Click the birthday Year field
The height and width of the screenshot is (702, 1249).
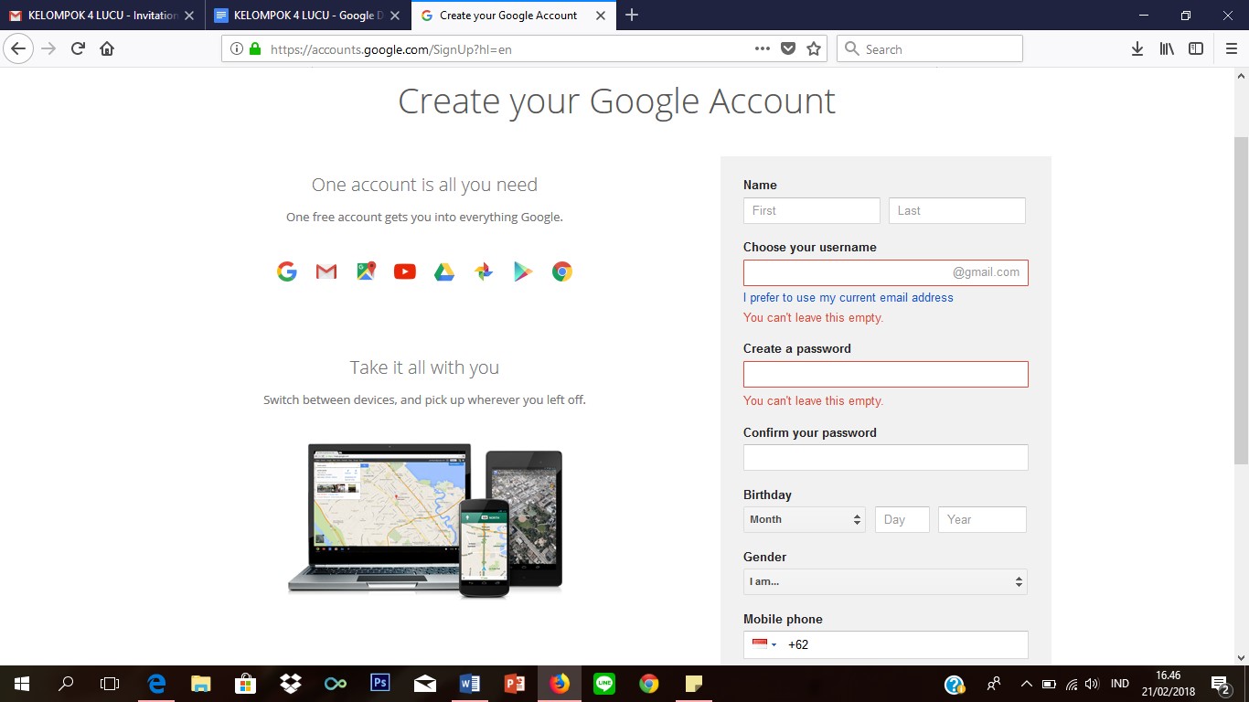pyautogui.click(x=982, y=519)
